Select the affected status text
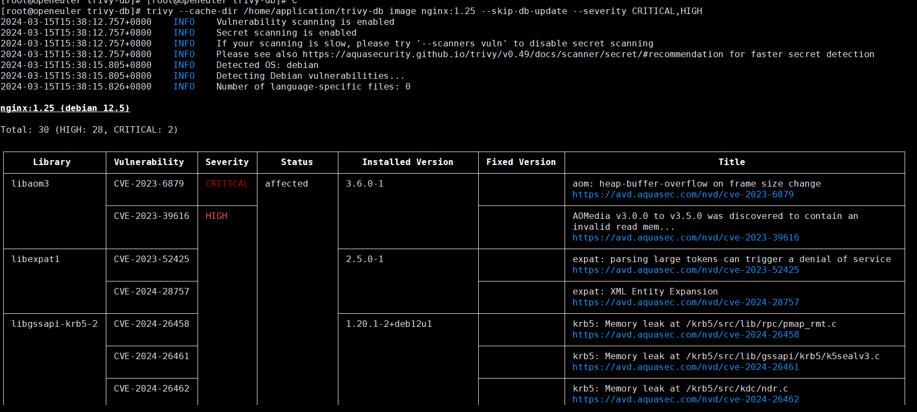917x412 pixels. click(x=287, y=184)
